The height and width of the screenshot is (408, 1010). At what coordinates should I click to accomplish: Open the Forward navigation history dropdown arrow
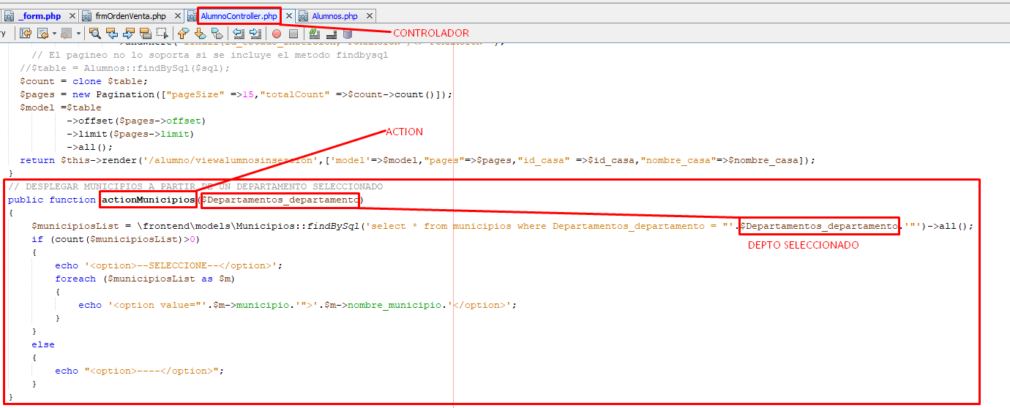(x=78, y=33)
